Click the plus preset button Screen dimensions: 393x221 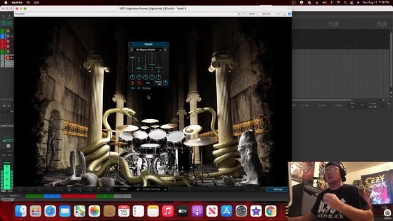point(243,14)
